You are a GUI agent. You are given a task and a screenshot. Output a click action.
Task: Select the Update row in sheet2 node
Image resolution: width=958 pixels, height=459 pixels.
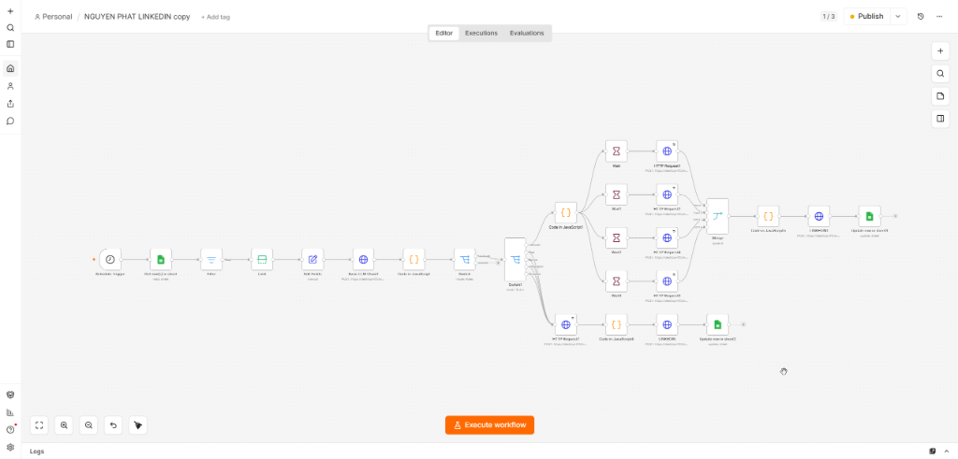(718, 324)
